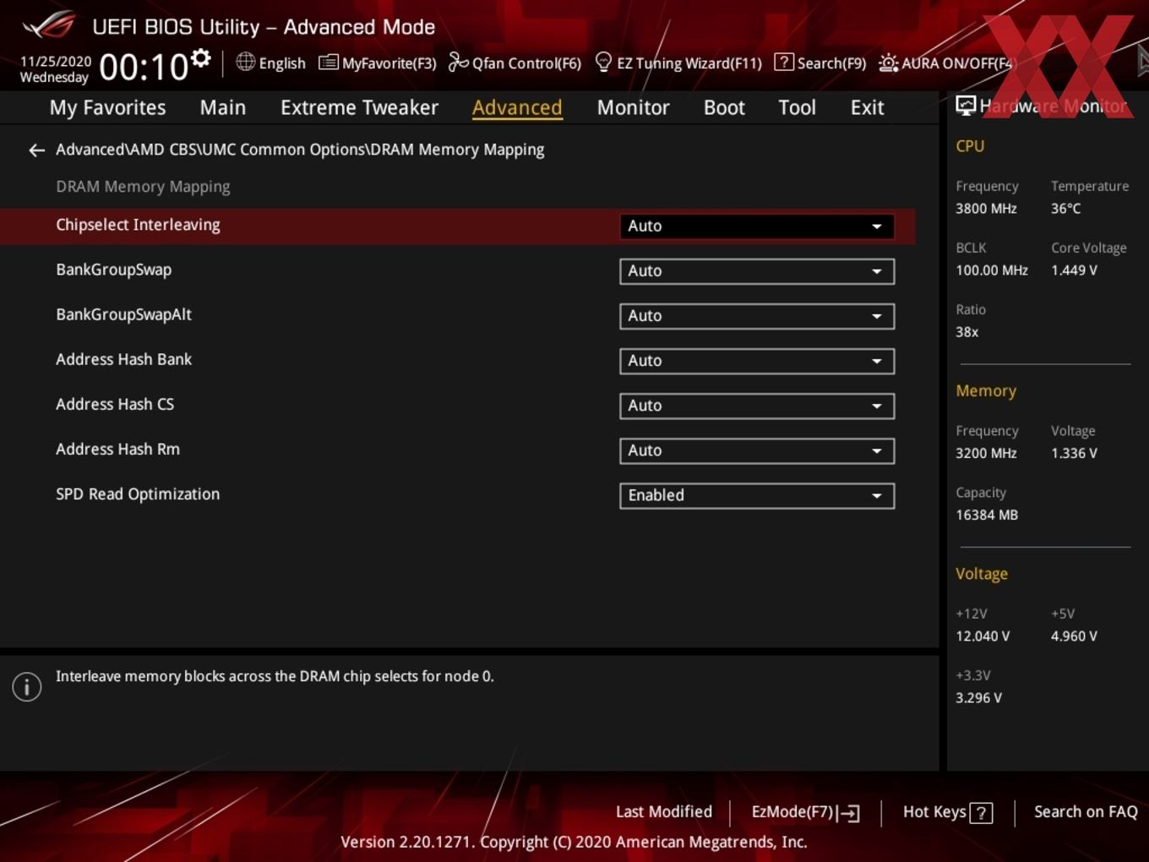This screenshot has width=1149, height=862.
Task: Click the EZ Tuning Wizard bulb icon
Action: click(x=603, y=62)
